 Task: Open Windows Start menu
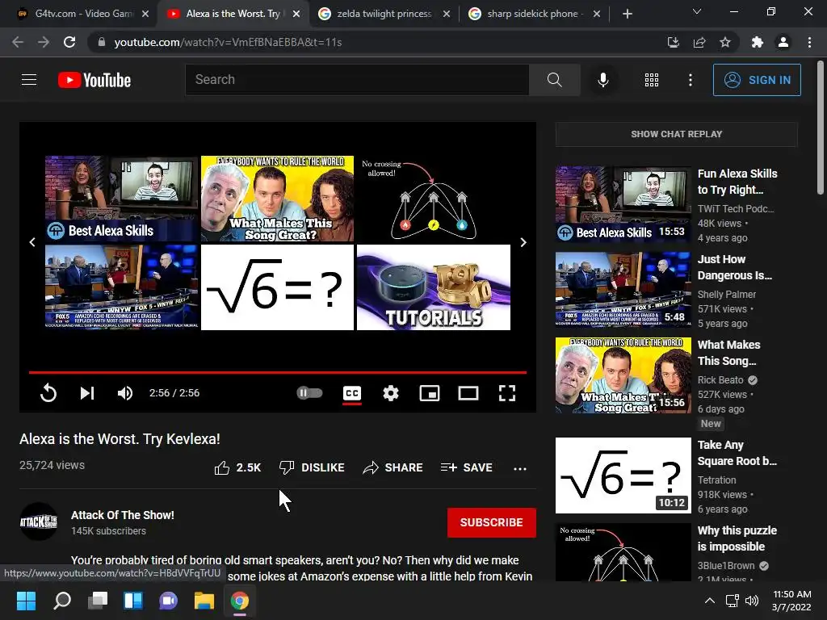coord(26,601)
